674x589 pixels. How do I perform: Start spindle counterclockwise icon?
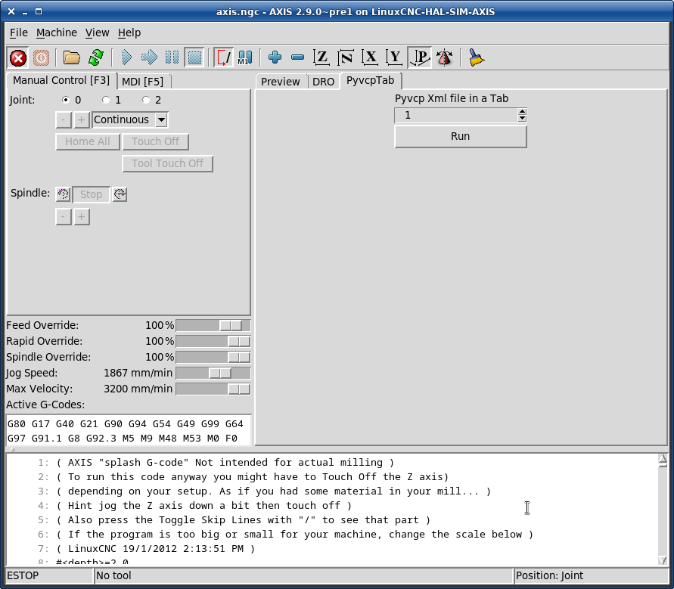[x=63, y=194]
